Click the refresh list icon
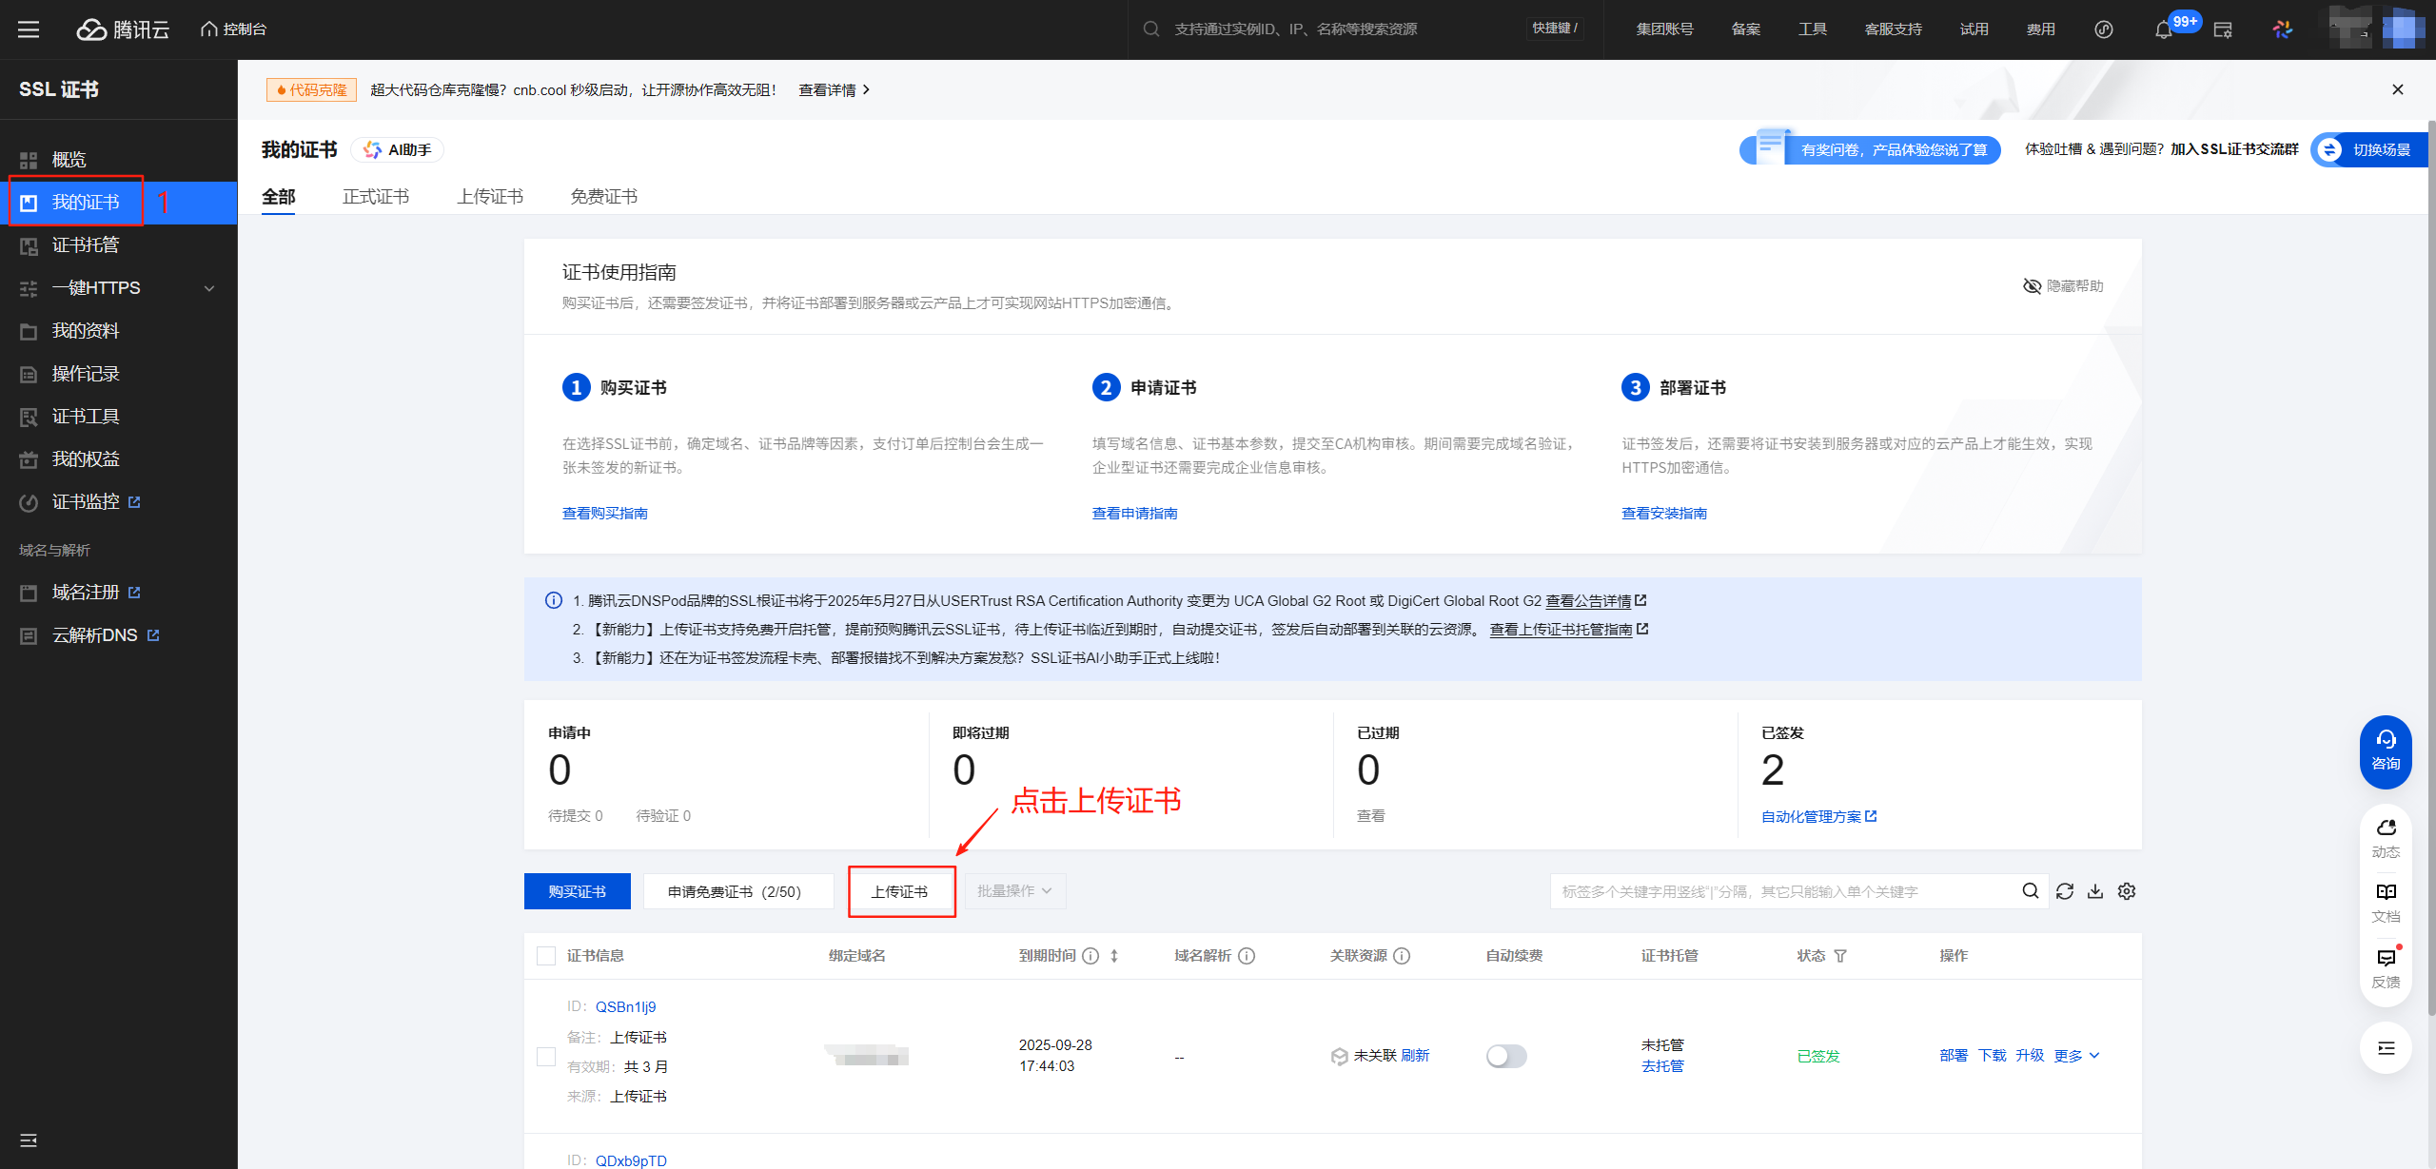This screenshot has height=1169, width=2436. [x=2064, y=891]
